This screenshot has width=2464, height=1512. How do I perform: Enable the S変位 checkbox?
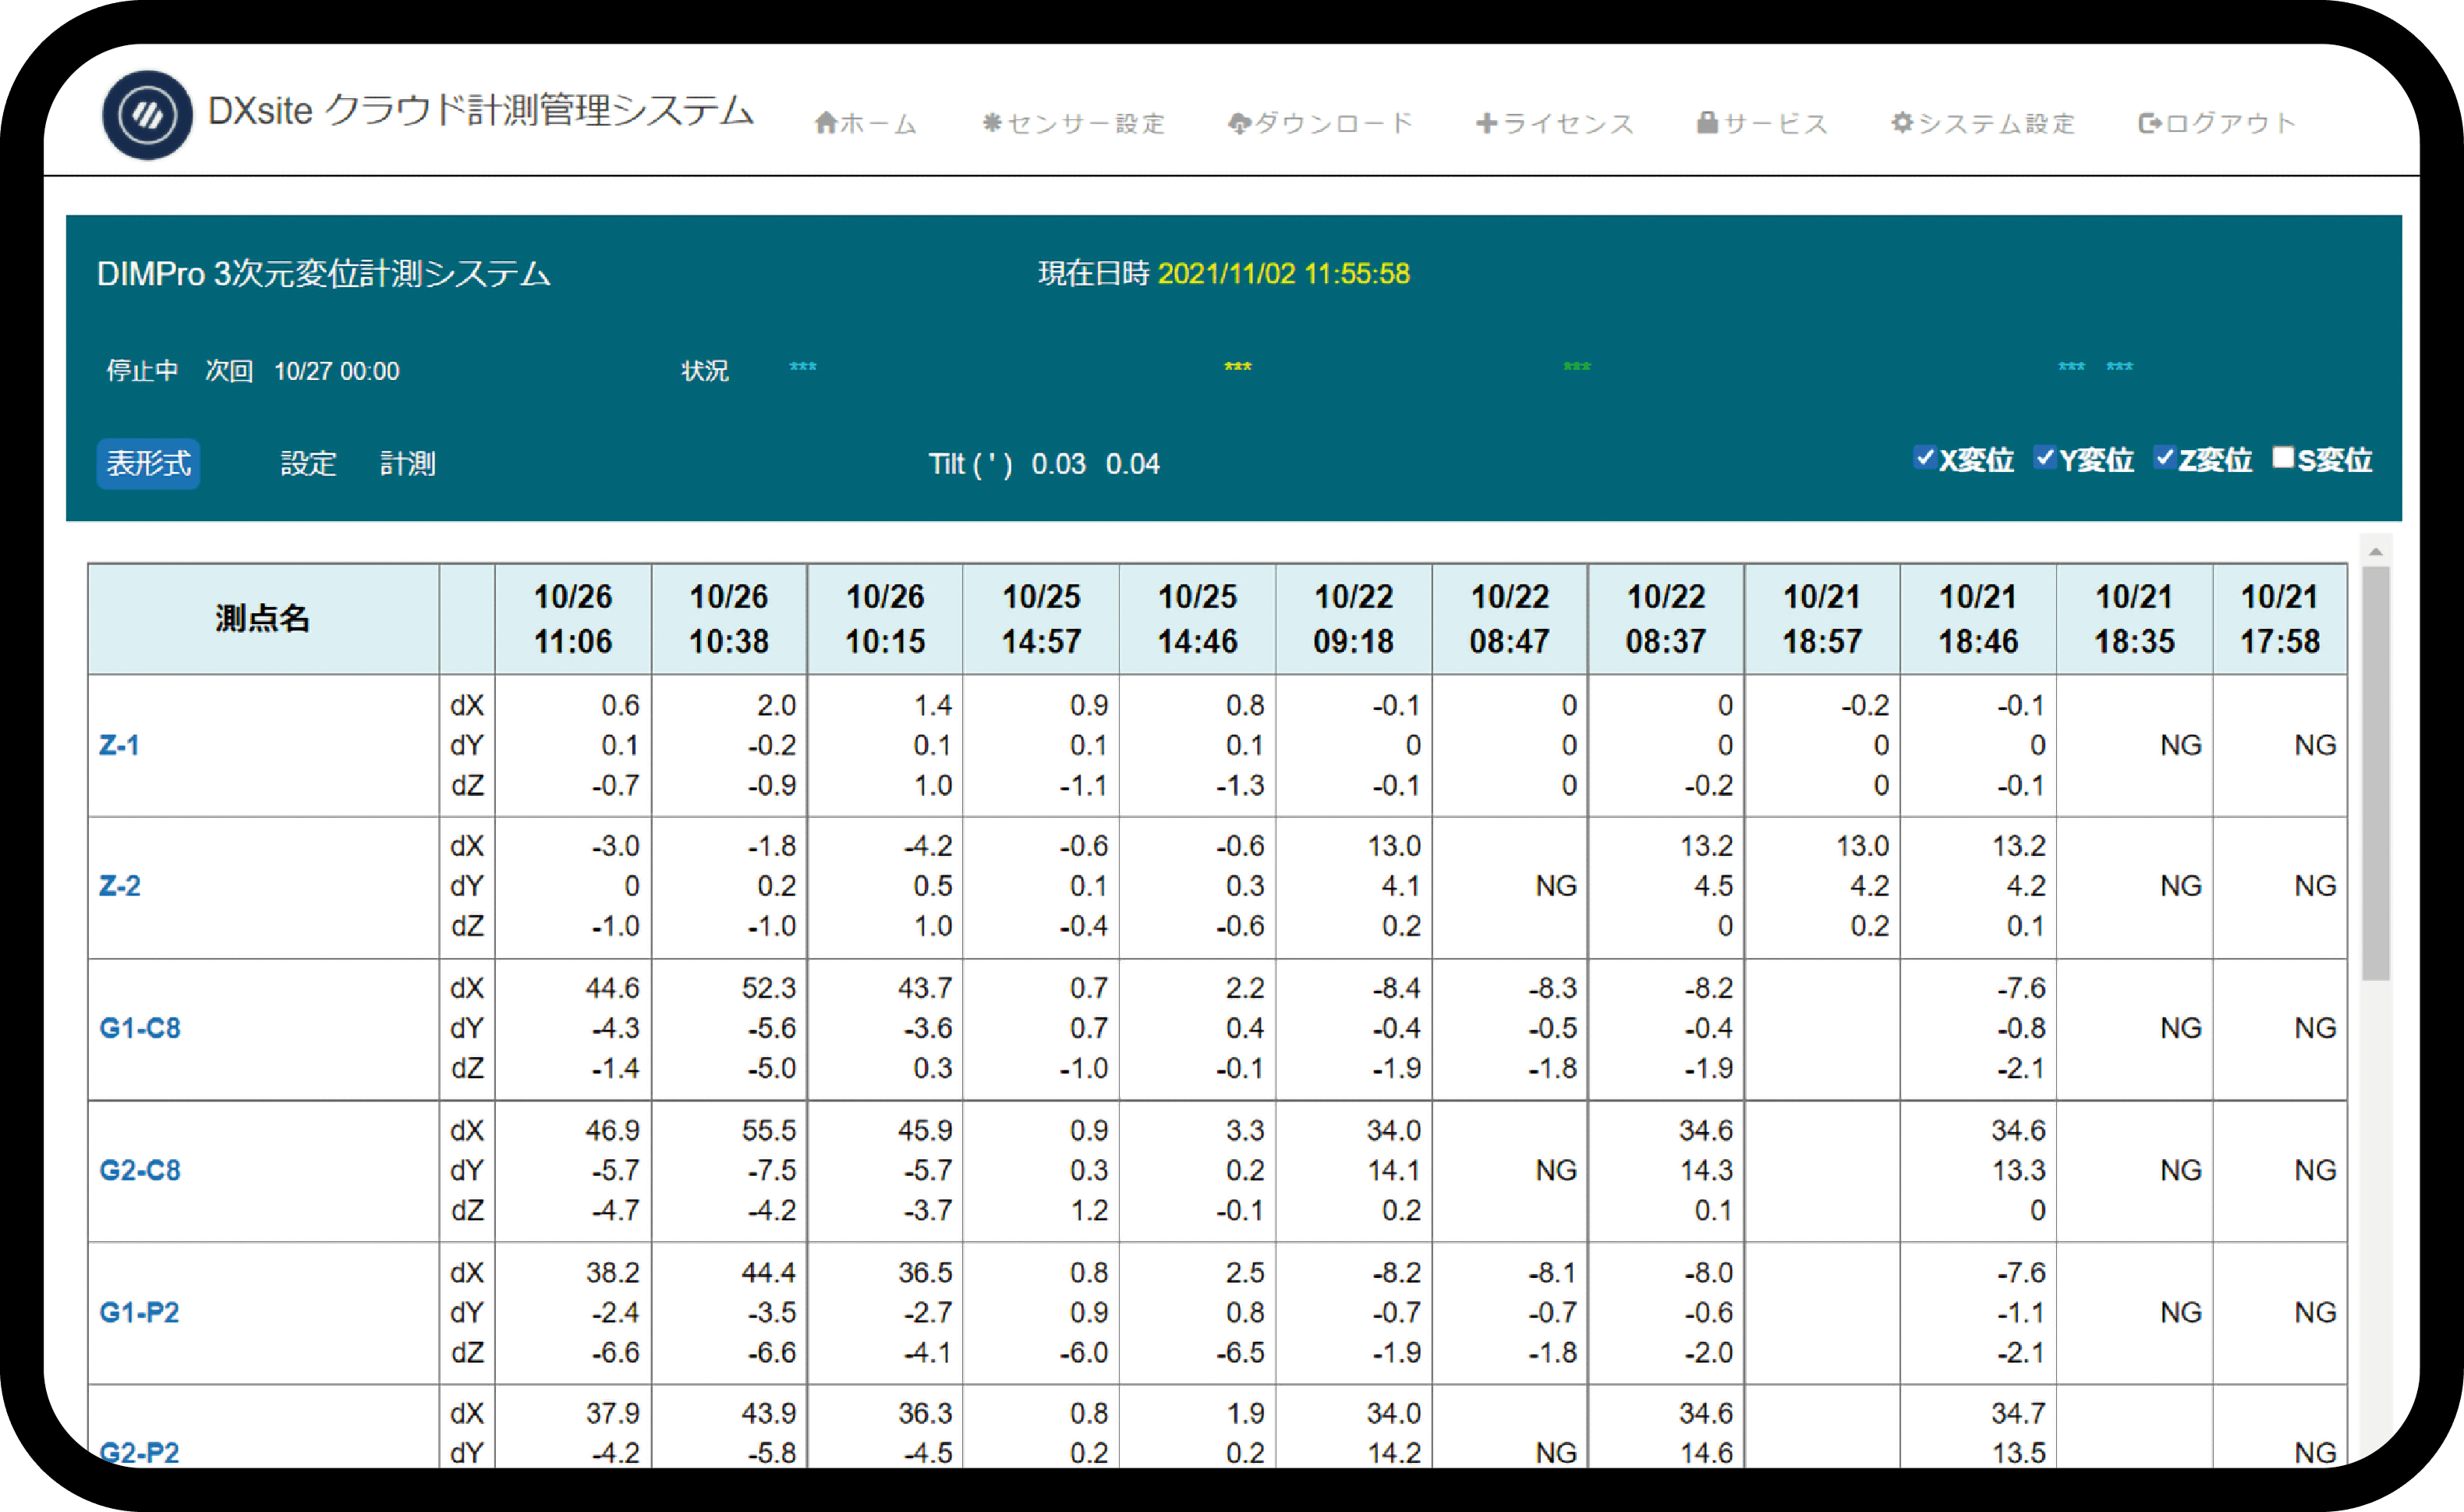[2283, 458]
